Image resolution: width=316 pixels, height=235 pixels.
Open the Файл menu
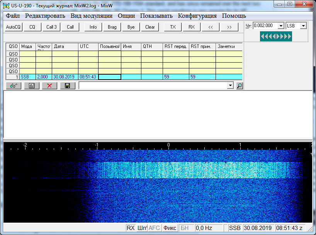point(12,16)
